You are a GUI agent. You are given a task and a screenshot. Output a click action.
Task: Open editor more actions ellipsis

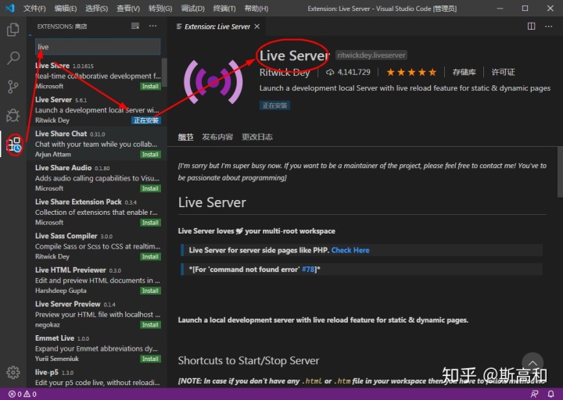(x=549, y=27)
